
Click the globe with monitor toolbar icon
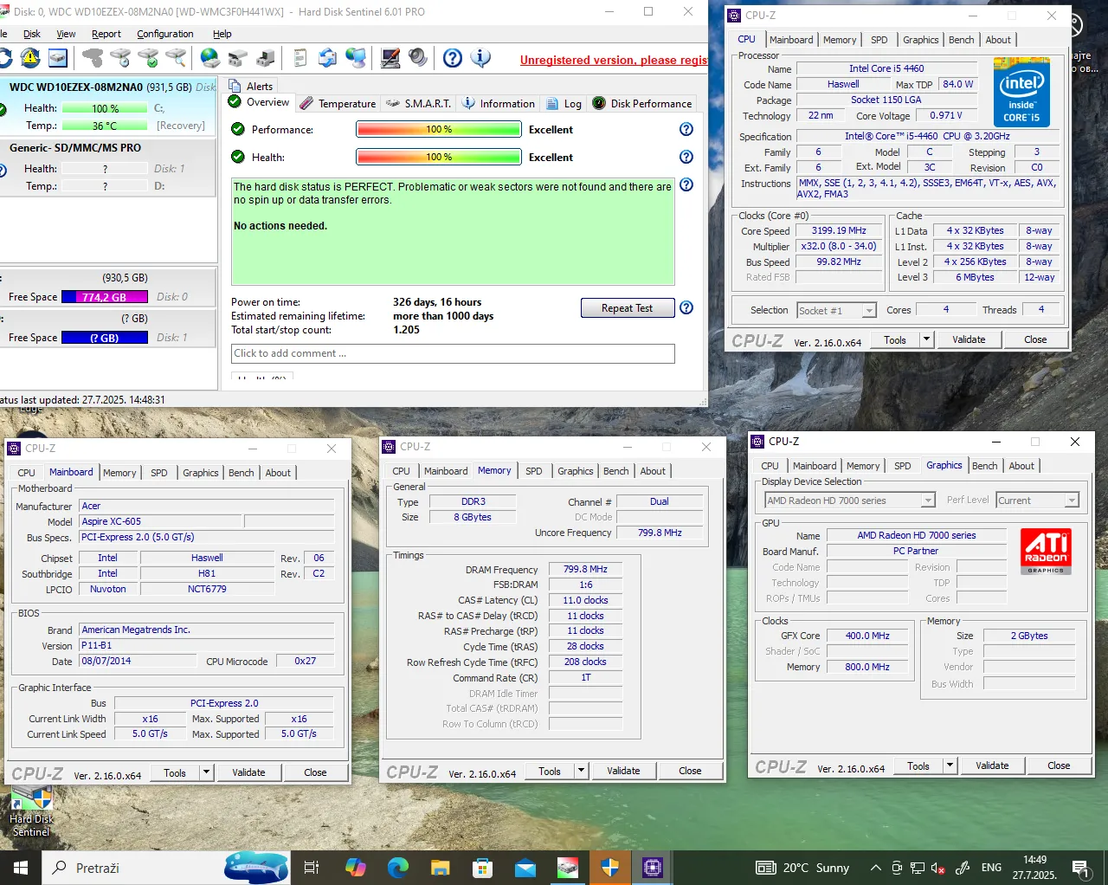pyautogui.click(x=356, y=58)
